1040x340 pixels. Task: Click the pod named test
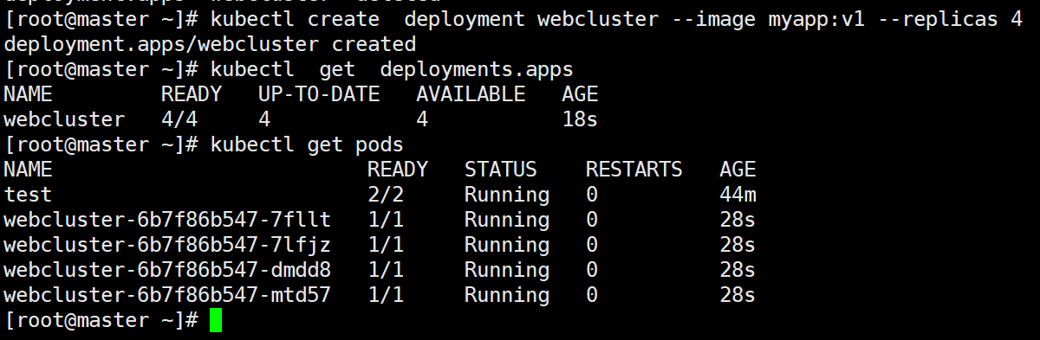click(x=28, y=195)
